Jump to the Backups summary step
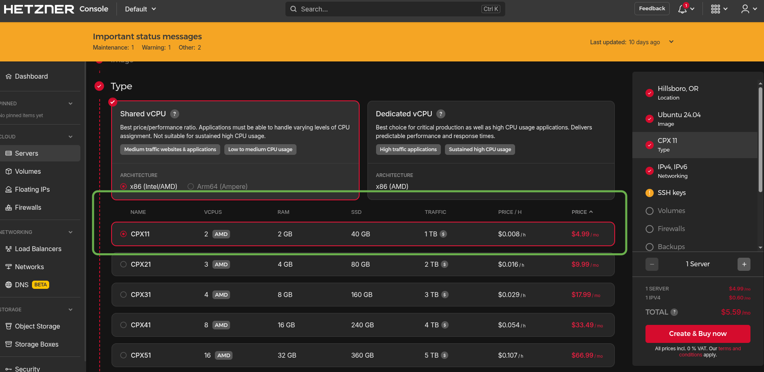 [671, 247]
